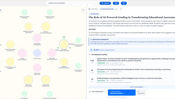Click the green badge above the grading node
The image size is (175, 99).
click(64, 37)
